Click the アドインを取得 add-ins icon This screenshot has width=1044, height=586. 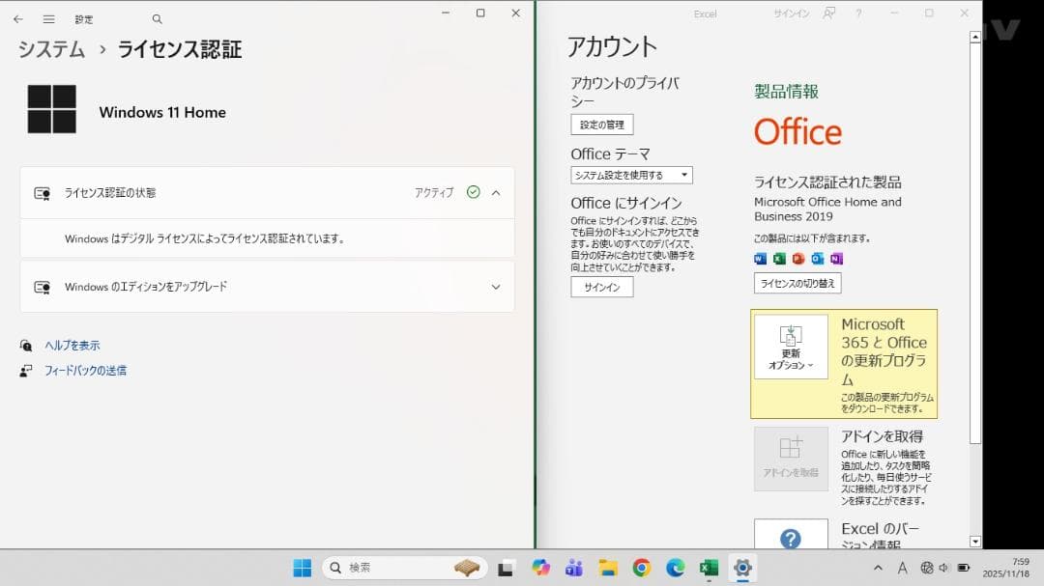coord(791,459)
